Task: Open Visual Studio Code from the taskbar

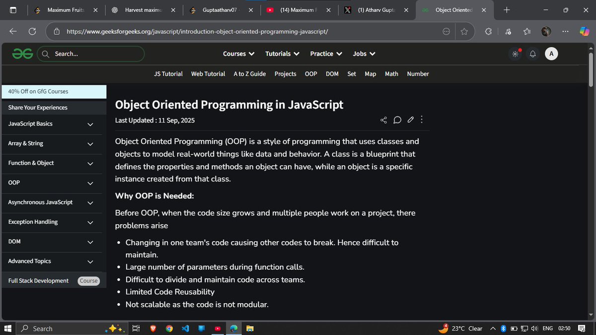Action: coord(185,329)
